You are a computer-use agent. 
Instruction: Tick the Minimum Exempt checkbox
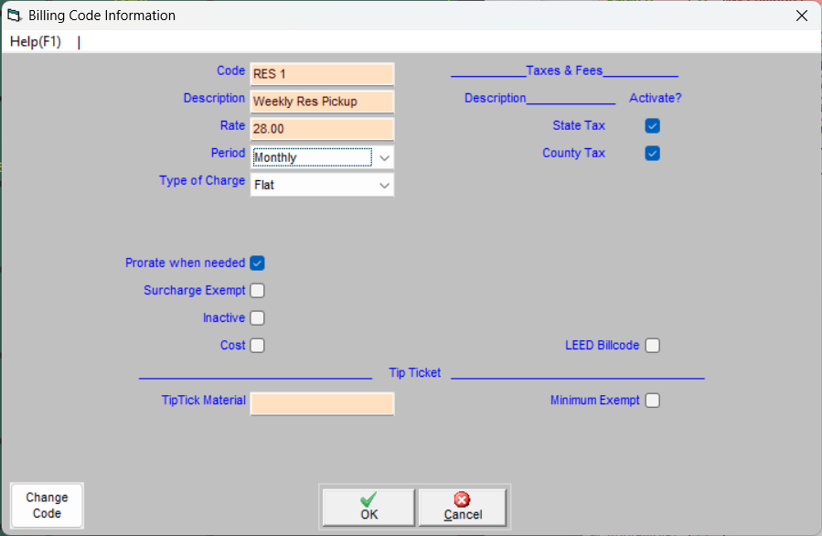(652, 401)
